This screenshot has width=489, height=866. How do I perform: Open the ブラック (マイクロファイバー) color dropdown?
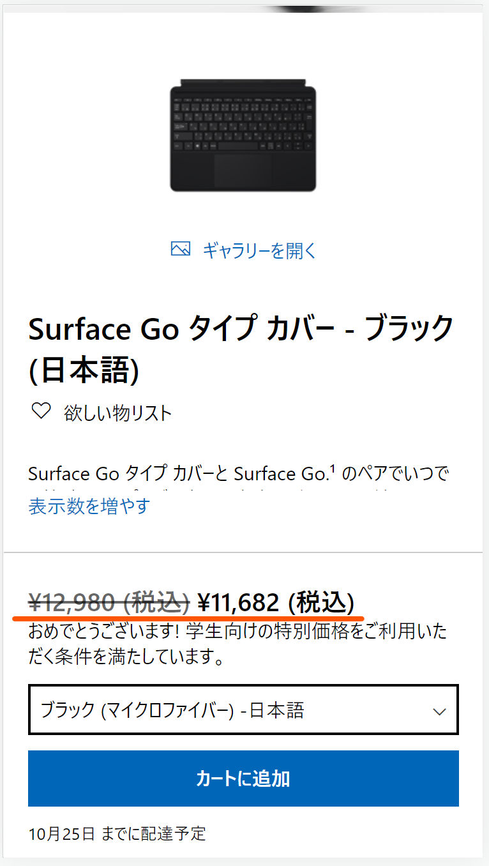(x=243, y=710)
